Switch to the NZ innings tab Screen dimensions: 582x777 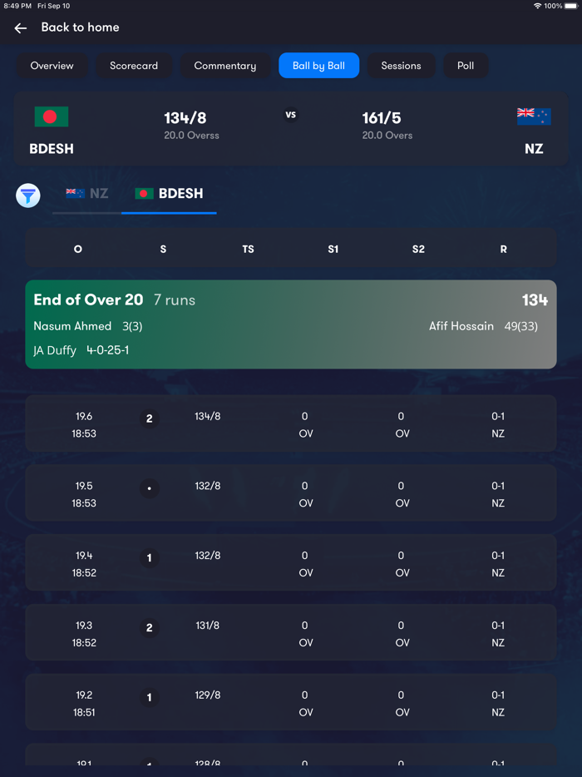click(87, 193)
